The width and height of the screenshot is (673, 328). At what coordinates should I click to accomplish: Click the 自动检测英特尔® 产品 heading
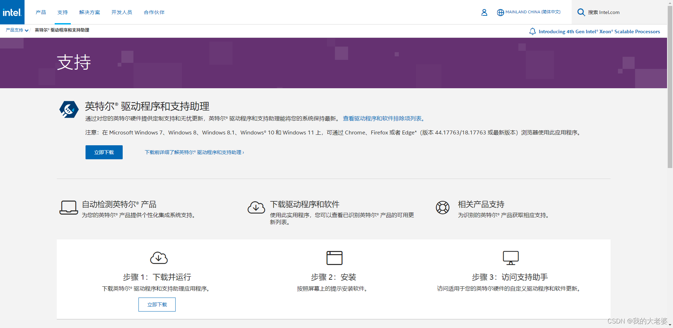click(x=119, y=204)
